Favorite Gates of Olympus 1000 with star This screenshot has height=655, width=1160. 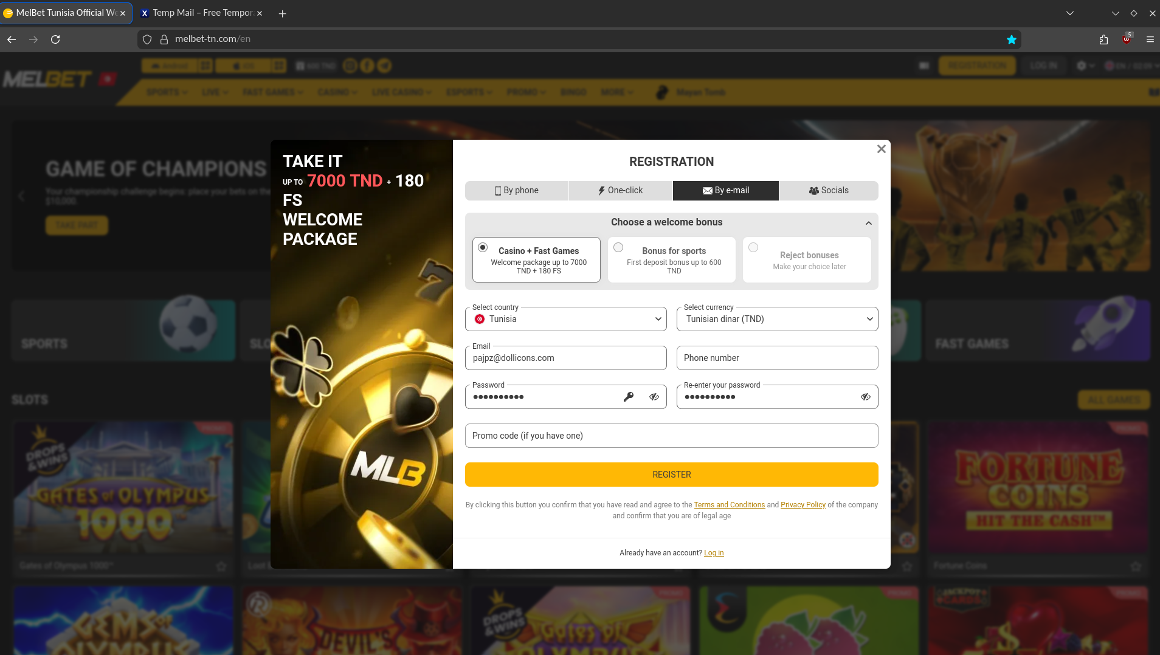(221, 566)
